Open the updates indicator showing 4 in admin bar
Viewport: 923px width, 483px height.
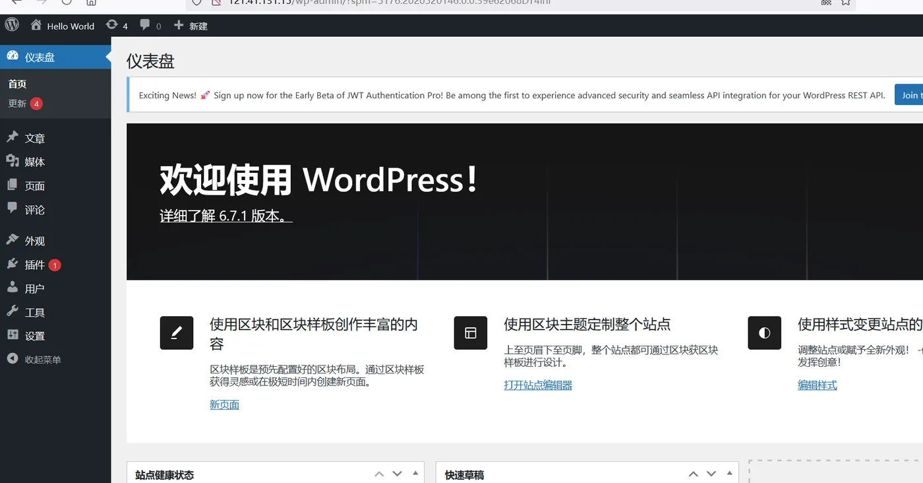point(117,26)
